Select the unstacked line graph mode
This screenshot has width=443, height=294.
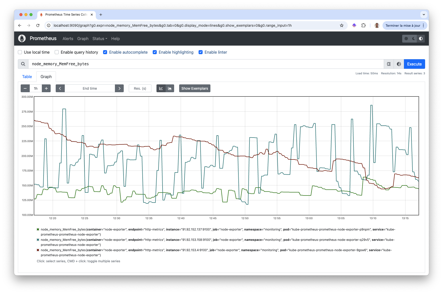point(161,88)
